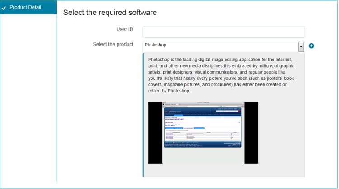The width and height of the screenshot is (339, 189).
Task: Click the help question mark icon
Action: [311, 46]
